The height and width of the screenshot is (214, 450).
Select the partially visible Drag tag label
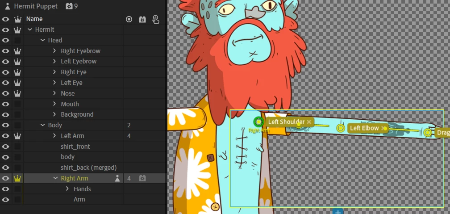(443, 133)
